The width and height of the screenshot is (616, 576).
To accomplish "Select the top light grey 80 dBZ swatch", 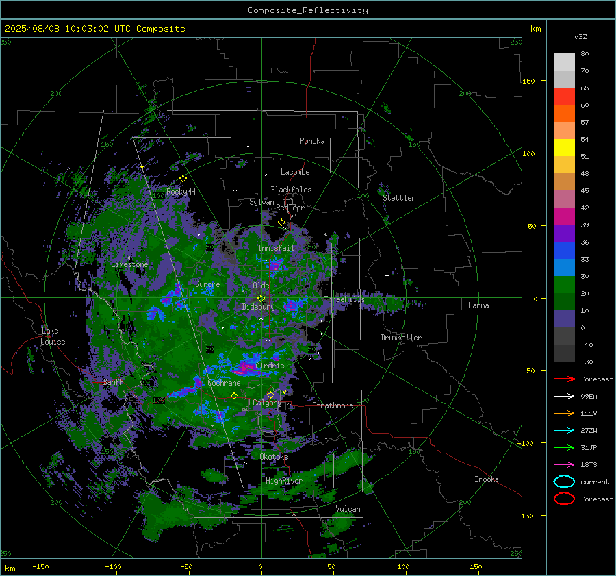I will pyautogui.click(x=564, y=62).
